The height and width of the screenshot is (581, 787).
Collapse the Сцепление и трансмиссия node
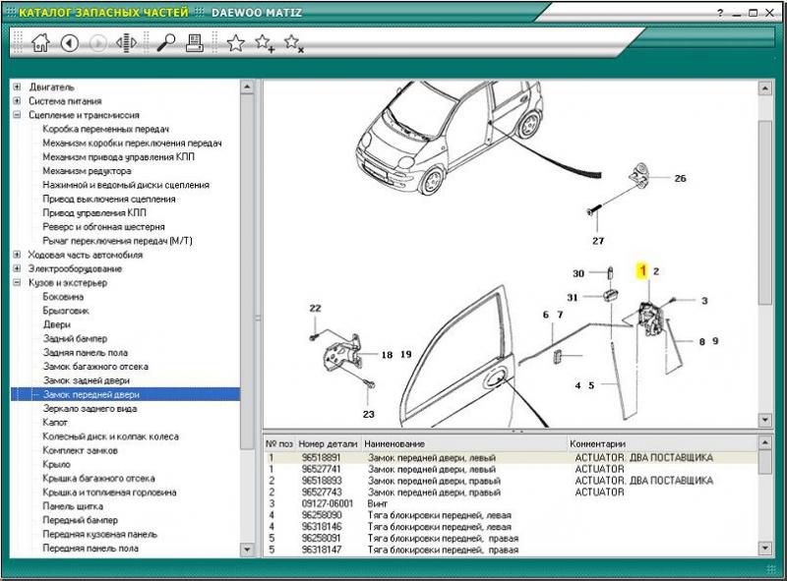point(18,115)
